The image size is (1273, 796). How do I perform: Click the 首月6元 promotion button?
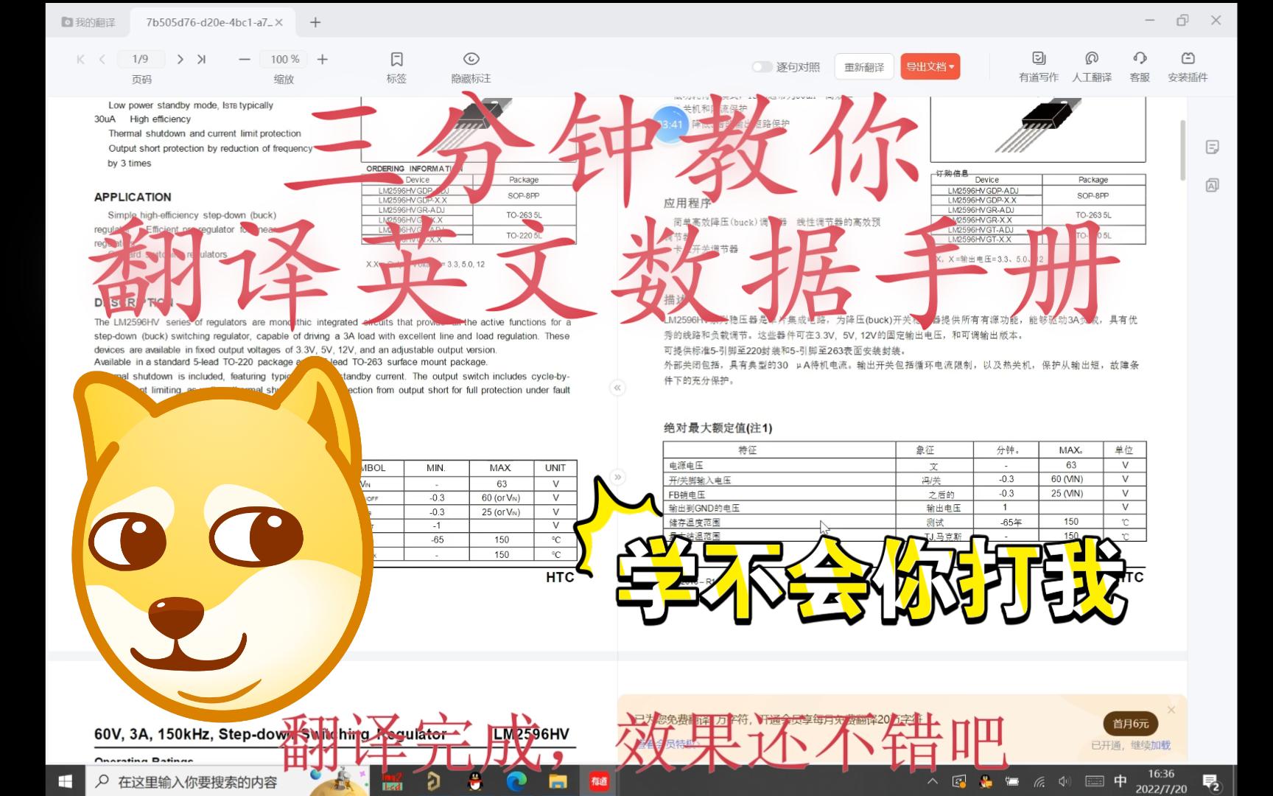click(x=1131, y=724)
